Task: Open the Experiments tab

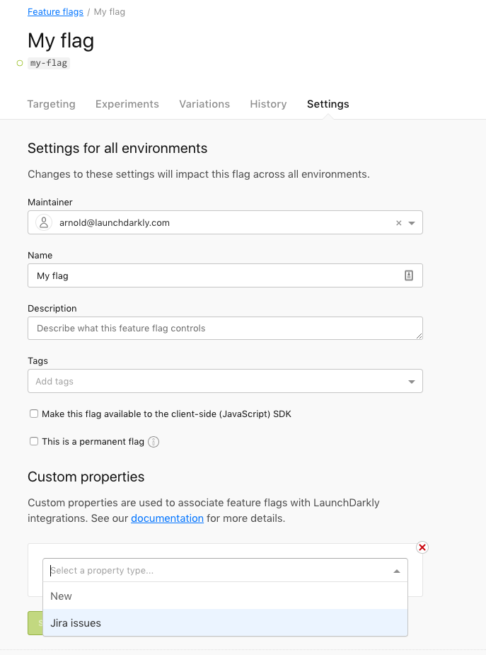Action: pos(127,104)
